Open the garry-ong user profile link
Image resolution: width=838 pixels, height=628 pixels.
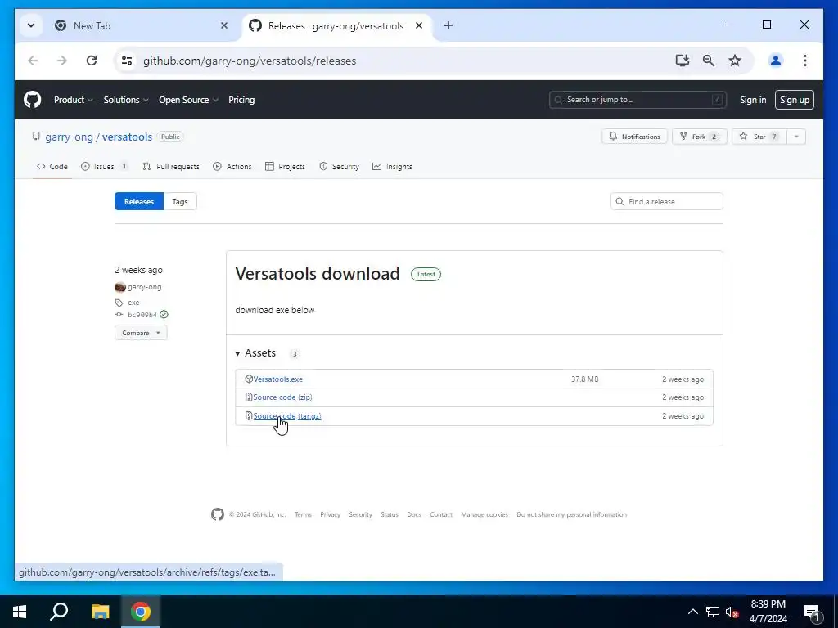click(x=69, y=137)
